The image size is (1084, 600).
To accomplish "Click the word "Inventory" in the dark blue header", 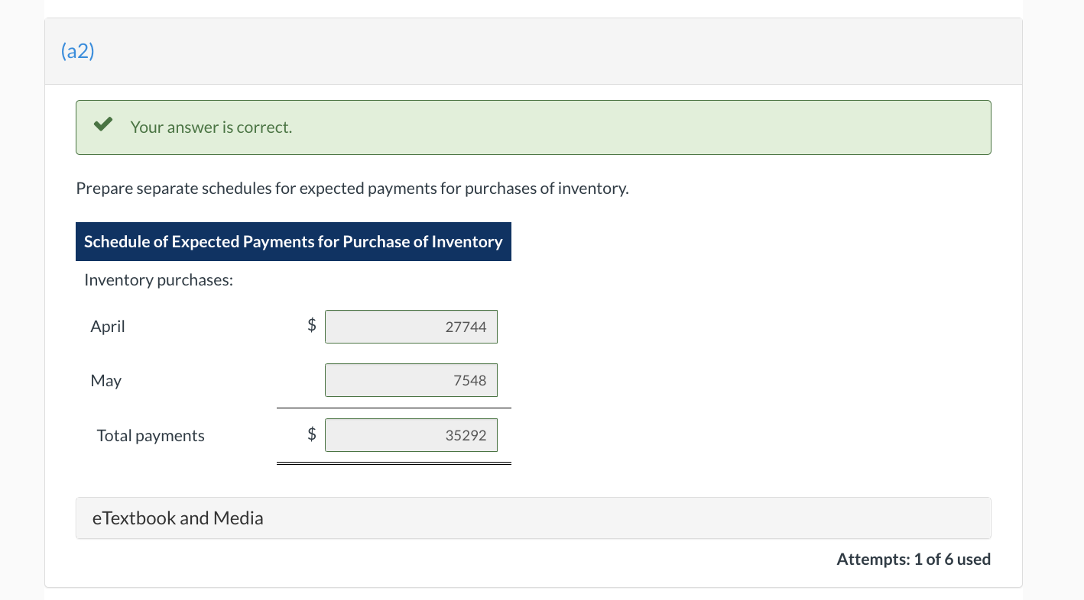I will [x=466, y=242].
